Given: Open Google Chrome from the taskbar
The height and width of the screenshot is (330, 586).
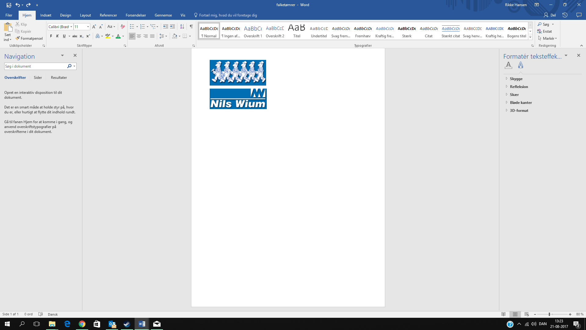Looking at the screenshot, I should (x=82, y=324).
